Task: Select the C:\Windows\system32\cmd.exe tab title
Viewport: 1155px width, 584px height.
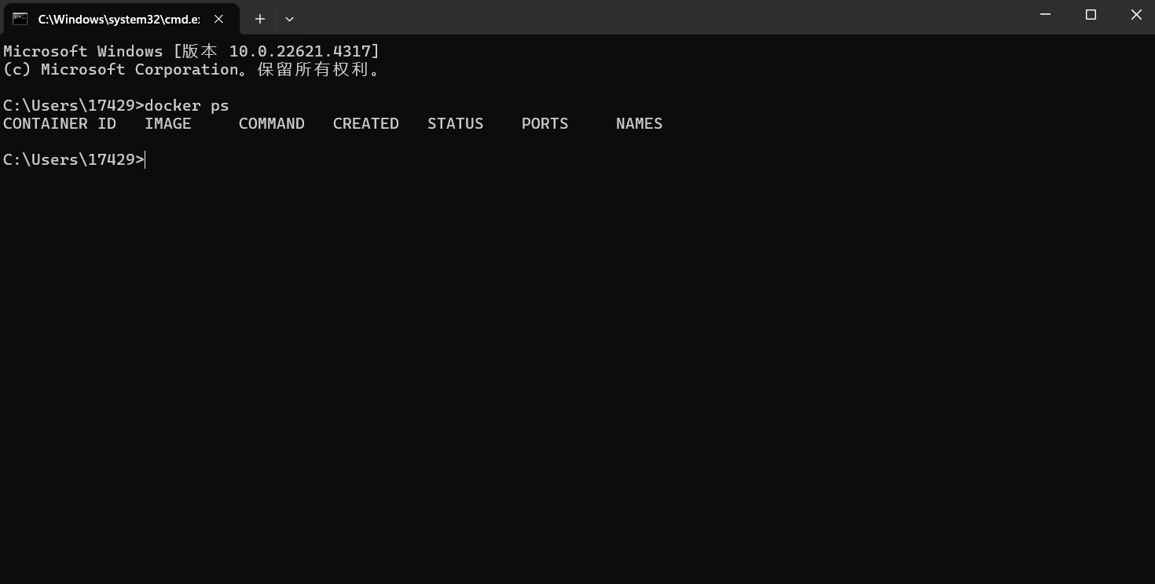Action: tap(118, 19)
